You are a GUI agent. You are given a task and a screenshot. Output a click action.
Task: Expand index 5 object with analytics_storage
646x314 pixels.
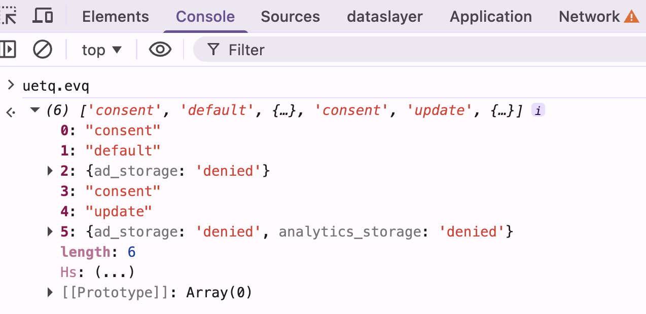(50, 232)
